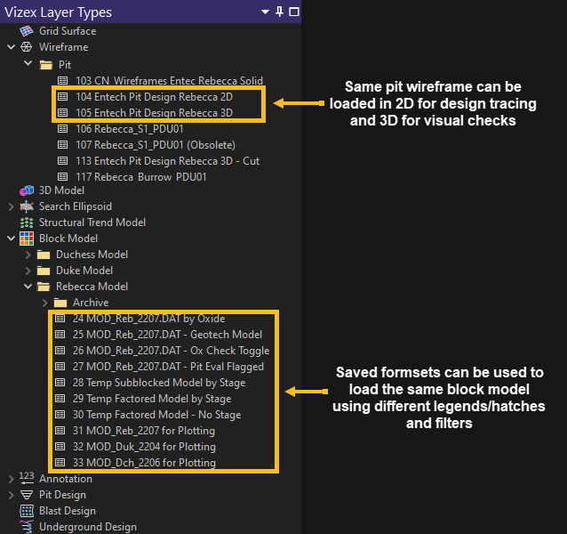Click the Wireframe layer type icon

tap(26, 47)
